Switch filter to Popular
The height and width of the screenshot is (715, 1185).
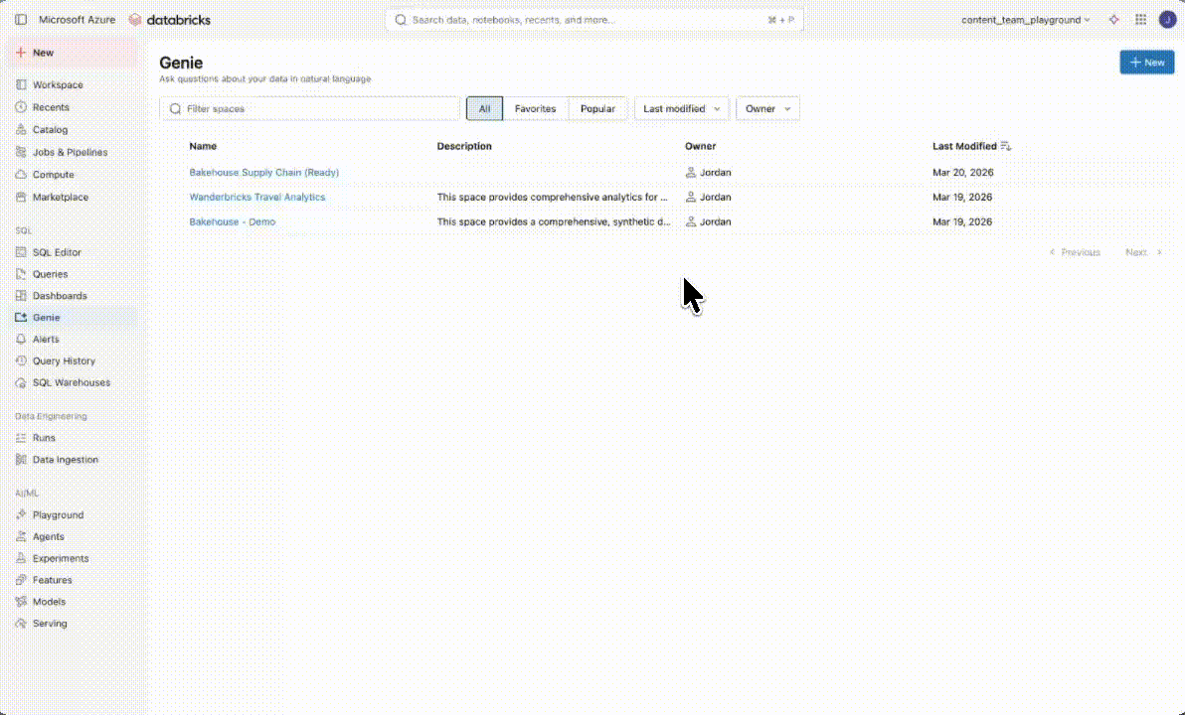(x=597, y=109)
